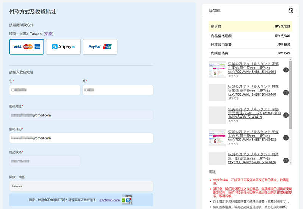Focus the 姓 last name field

(x=117, y=90)
